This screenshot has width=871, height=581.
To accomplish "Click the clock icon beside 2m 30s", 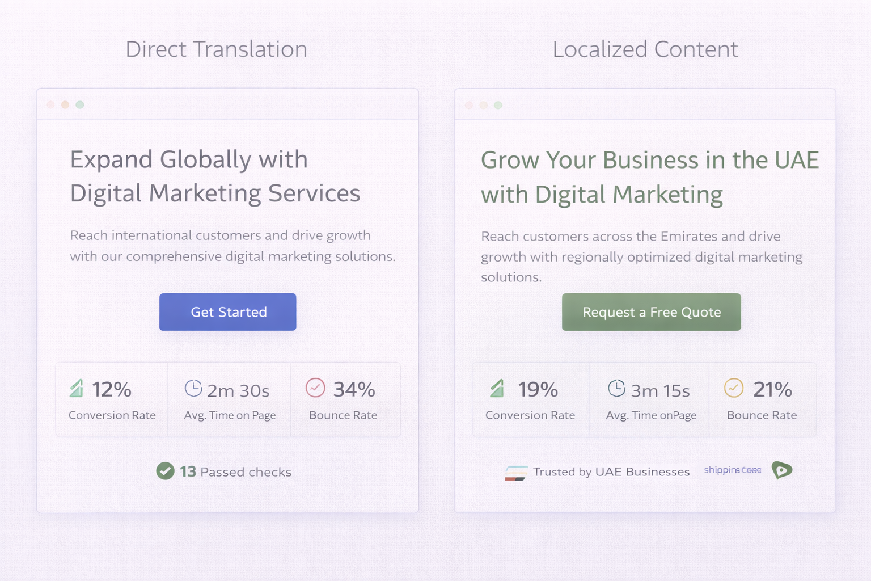I will (x=194, y=389).
